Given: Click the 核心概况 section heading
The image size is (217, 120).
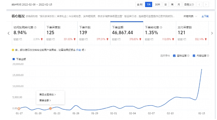Looking at the screenshot, I should (18, 16).
